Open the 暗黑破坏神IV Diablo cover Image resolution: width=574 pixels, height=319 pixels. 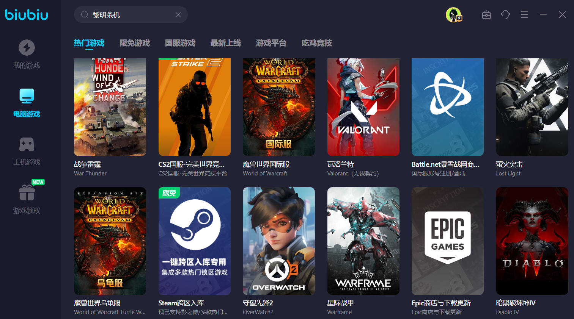[x=532, y=241]
